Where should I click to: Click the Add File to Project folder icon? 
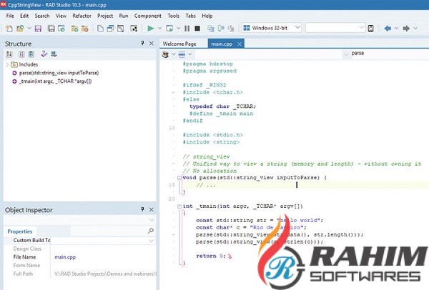pos(74,29)
